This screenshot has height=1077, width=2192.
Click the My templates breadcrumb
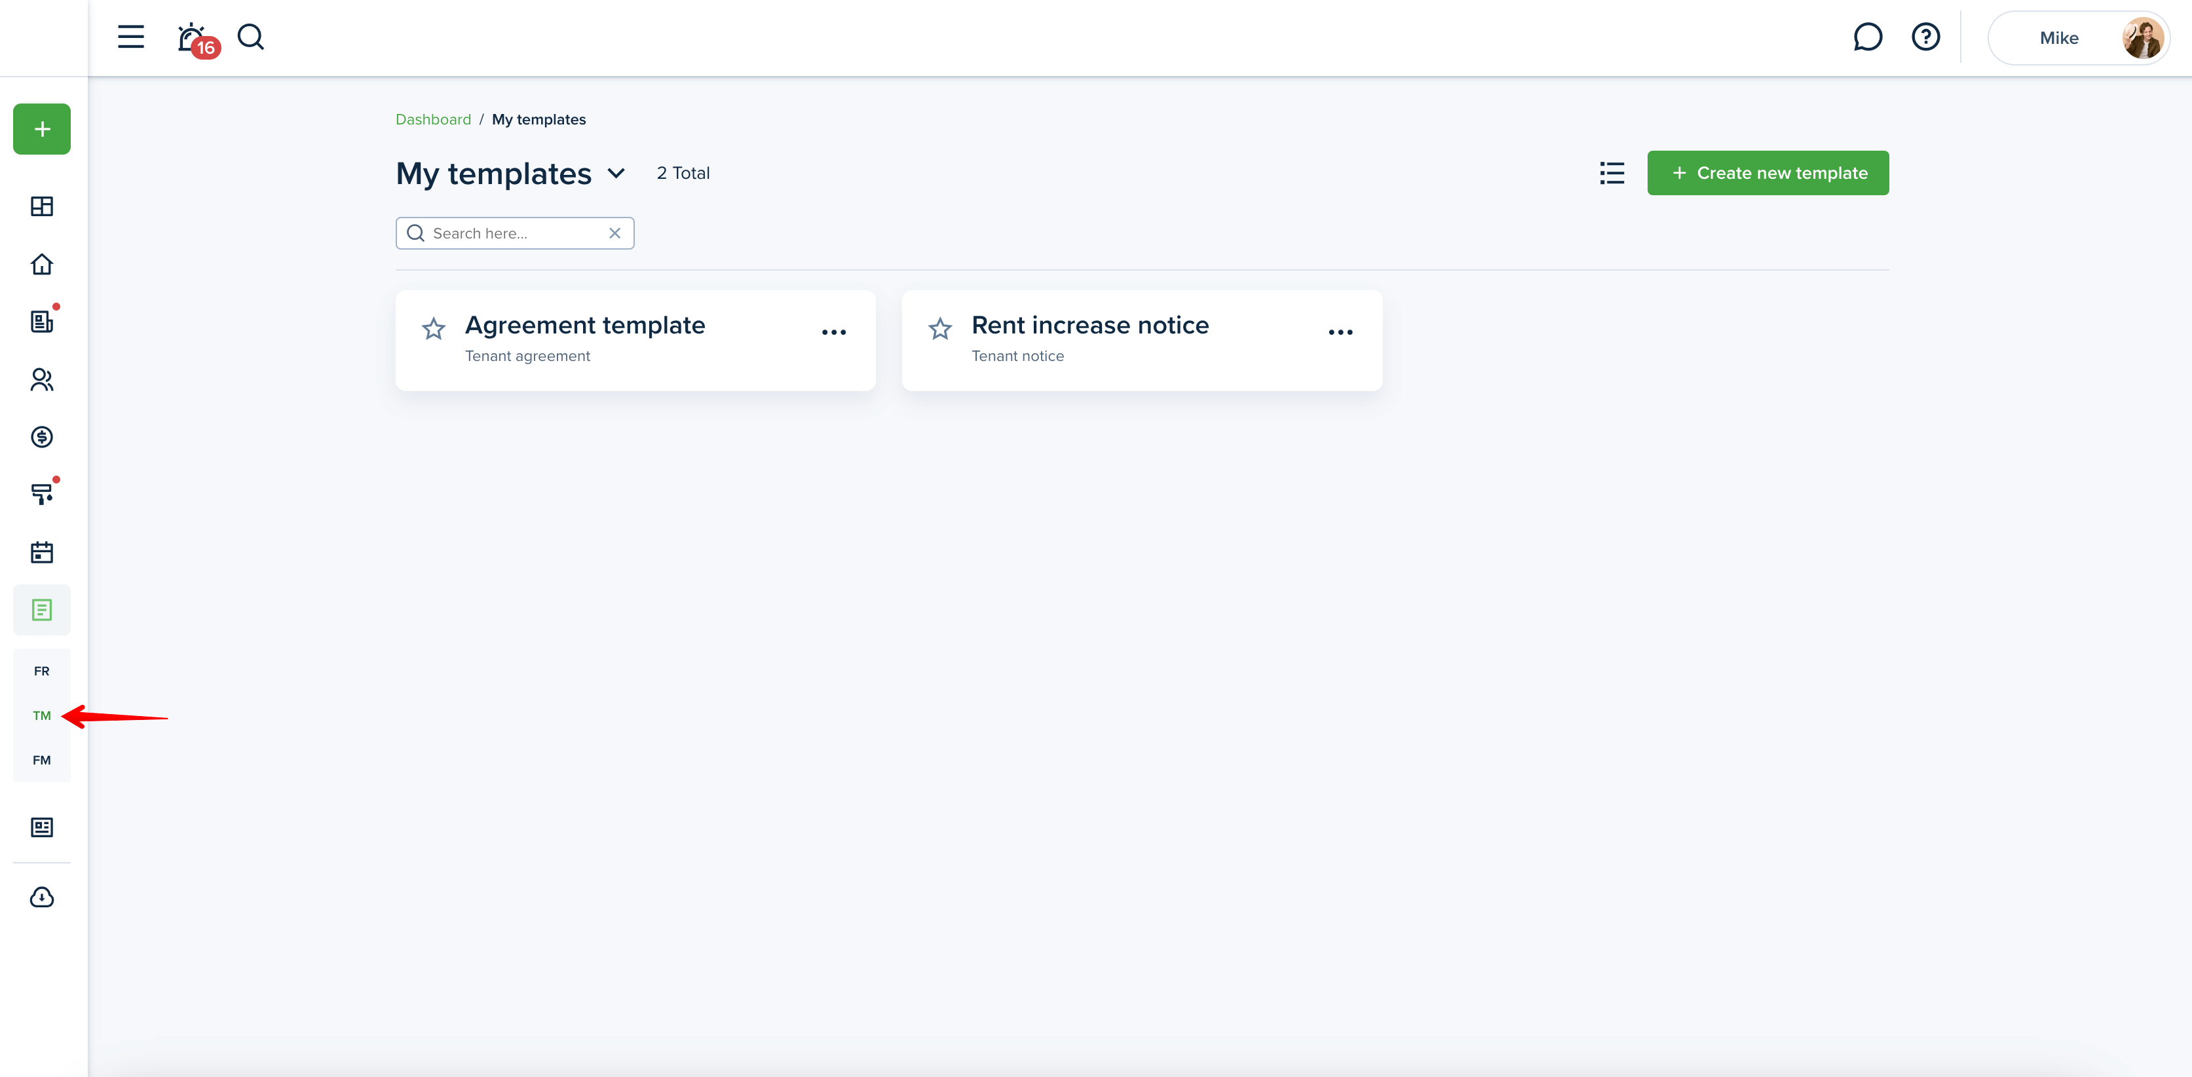click(x=539, y=120)
